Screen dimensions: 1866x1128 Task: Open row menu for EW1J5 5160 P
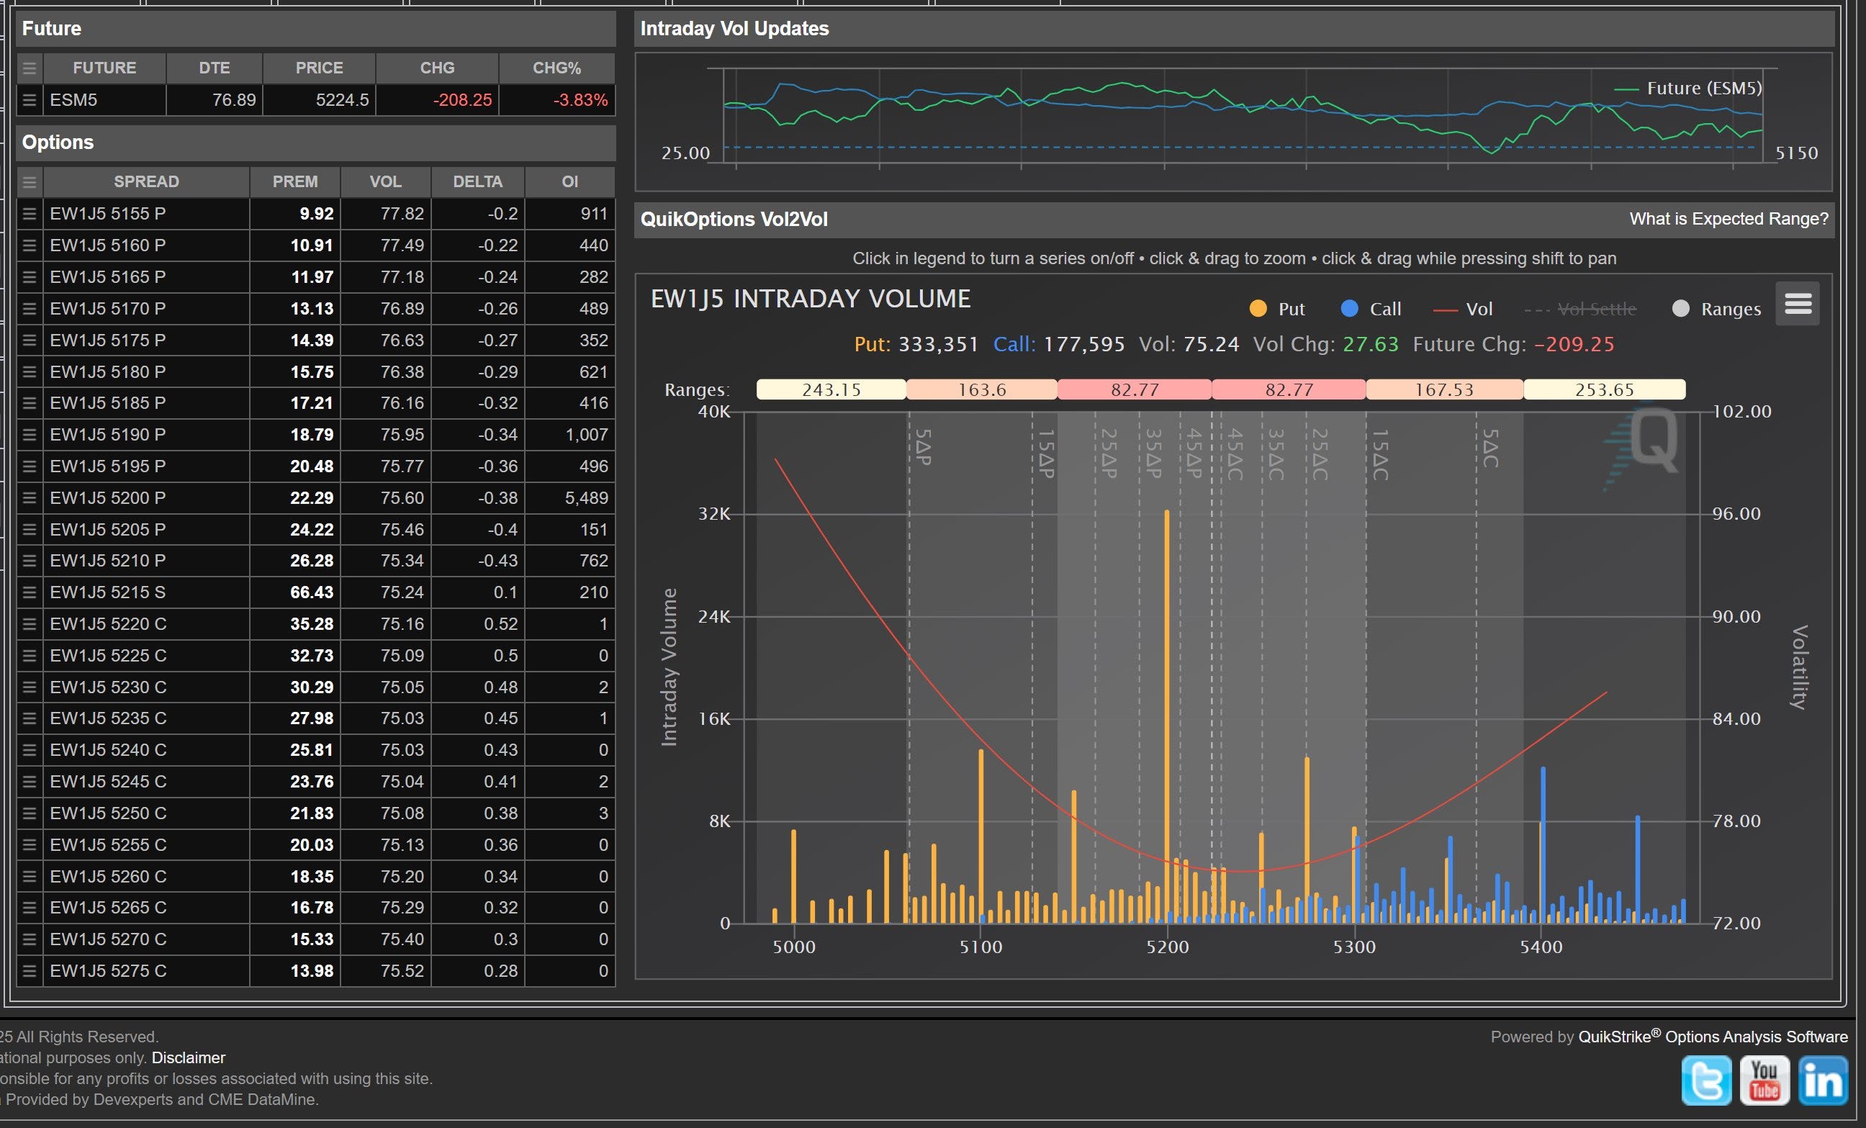click(30, 245)
